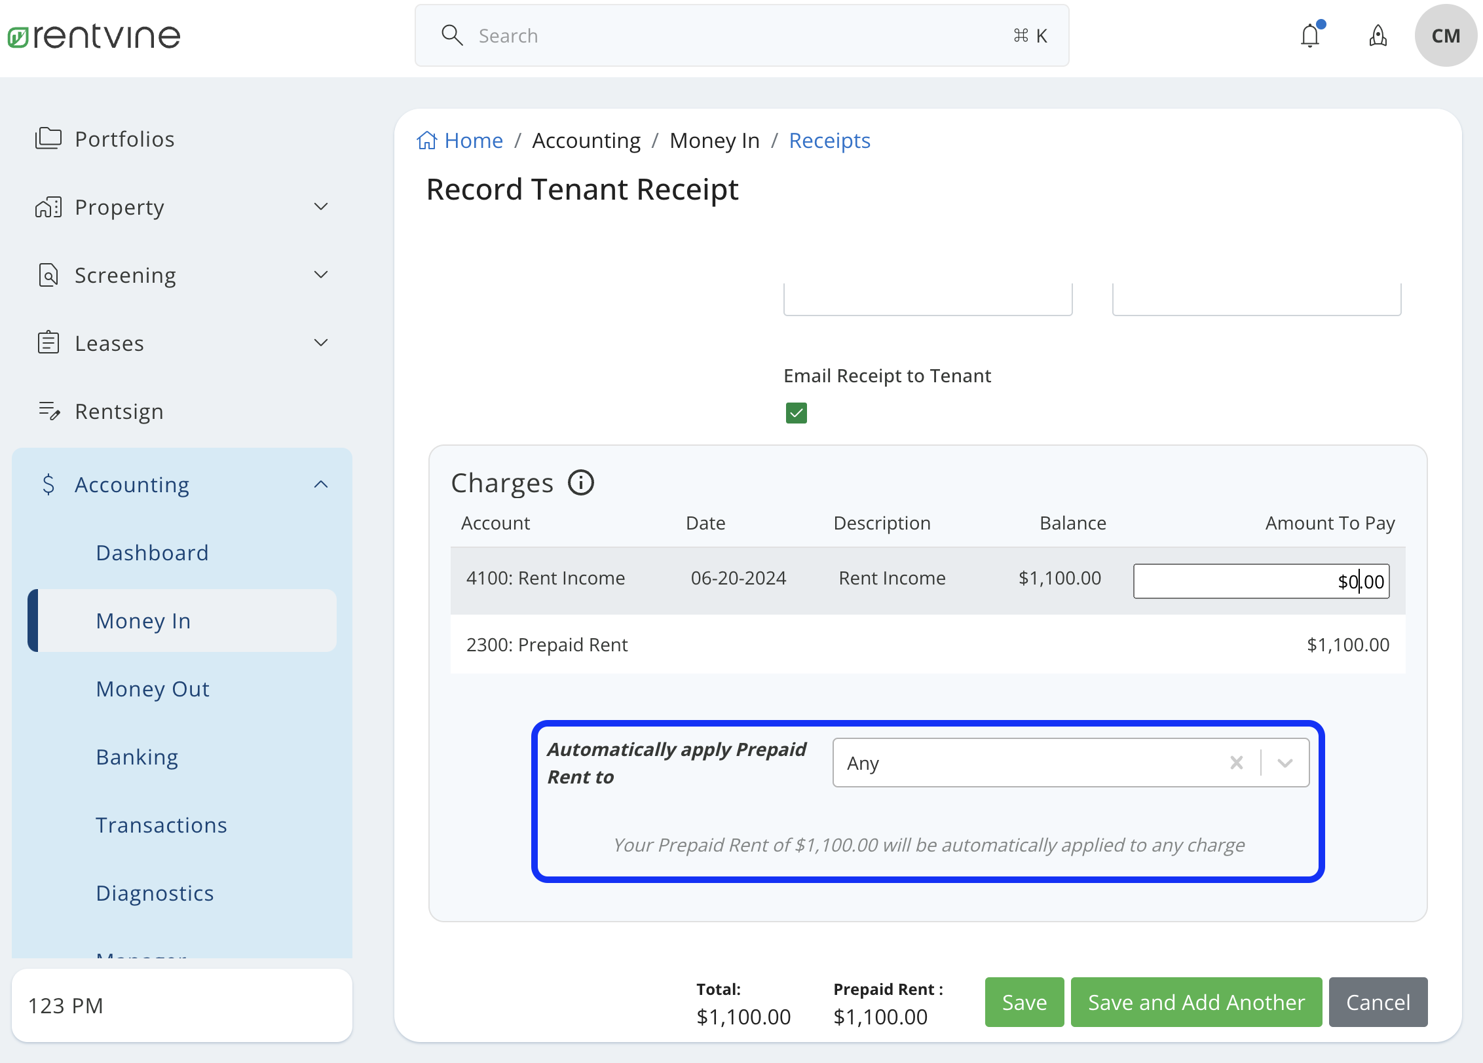Expand the Leases section chevron
The height and width of the screenshot is (1063, 1483).
320,342
